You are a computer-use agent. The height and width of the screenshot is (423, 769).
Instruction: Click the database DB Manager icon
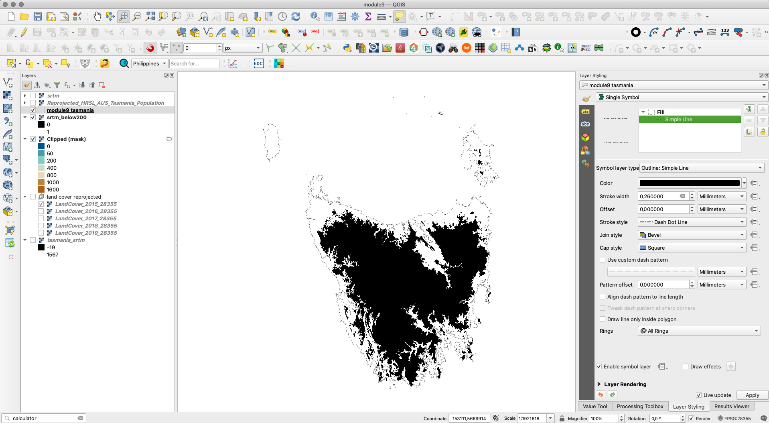pyautogui.click(x=404, y=32)
